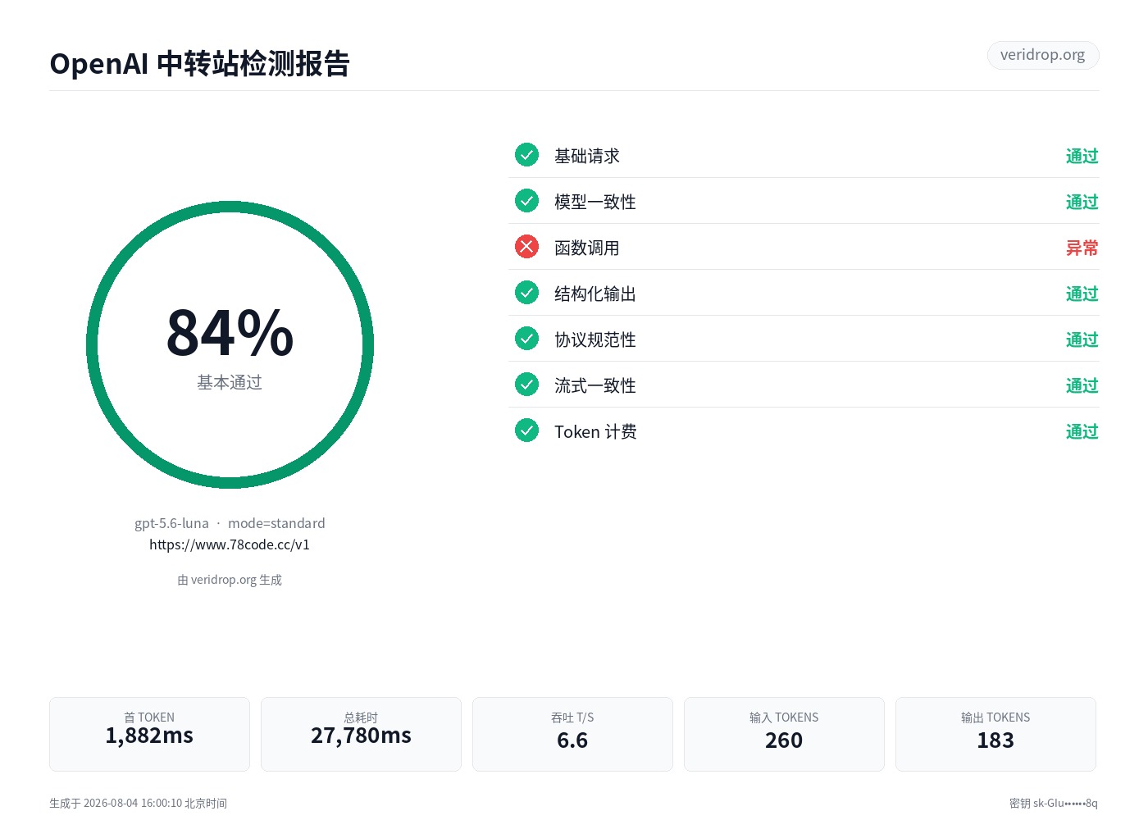Click the green check icon beside 模型一致性
The height and width of the screenshot is (820, 1148).
526,200
